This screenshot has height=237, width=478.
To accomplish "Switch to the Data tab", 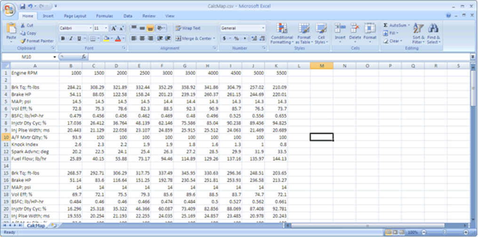I will (x=127, y=16).
